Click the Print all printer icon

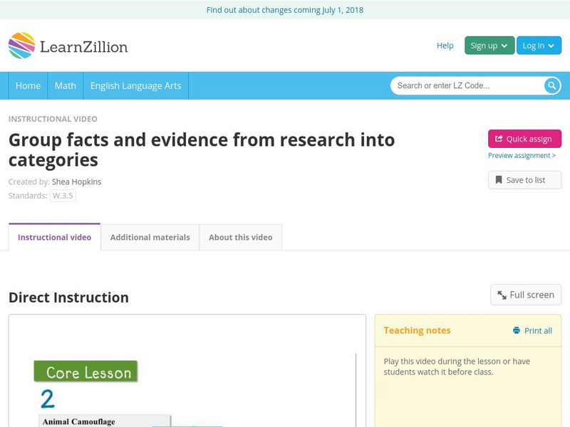click(x=517, y=331)
